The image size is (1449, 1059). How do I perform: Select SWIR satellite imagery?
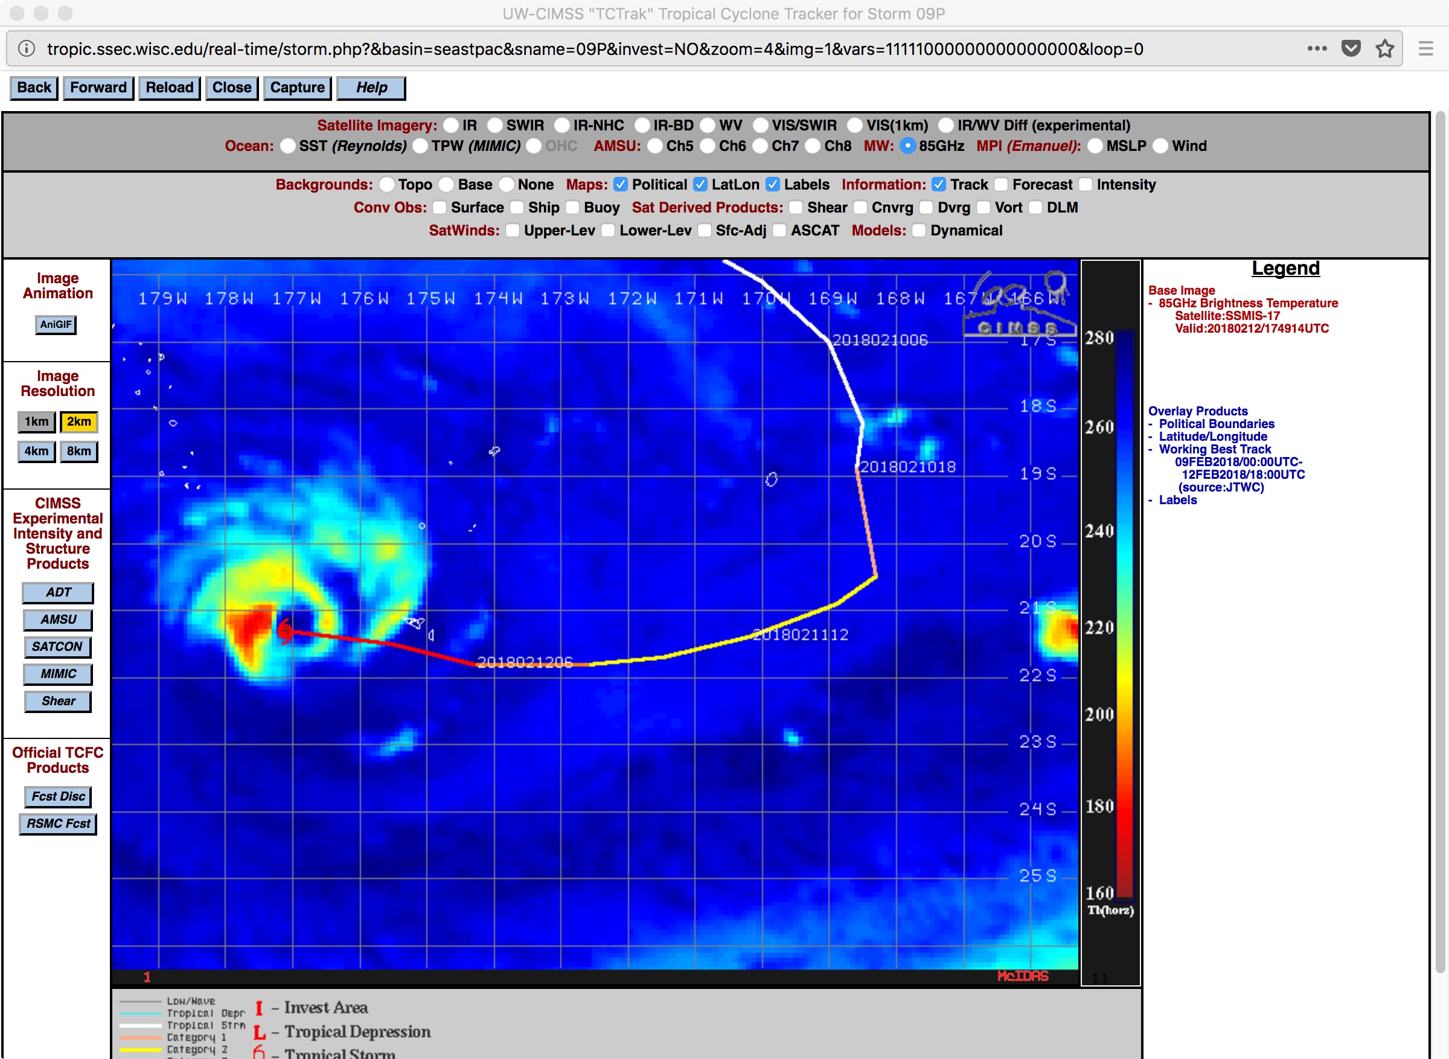point(494,125)
